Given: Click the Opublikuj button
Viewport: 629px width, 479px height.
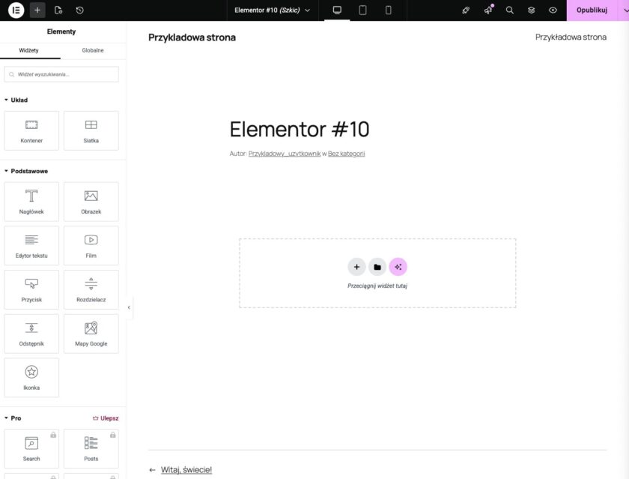Looking at the screenshot, I should (x=592, y=10).
